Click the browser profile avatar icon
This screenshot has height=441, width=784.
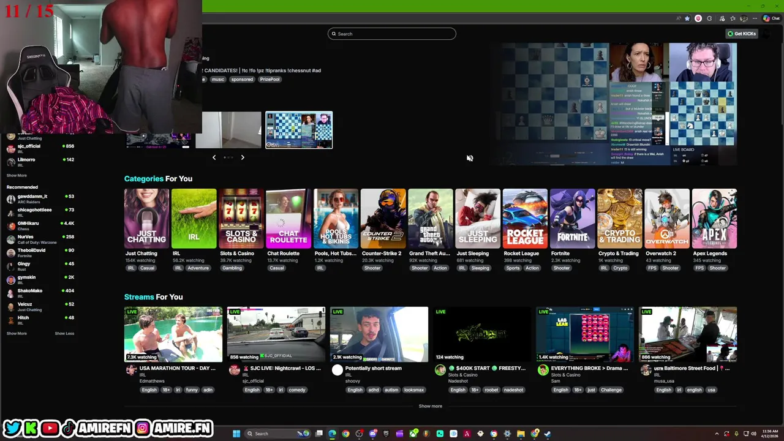[x=744, y=18]
